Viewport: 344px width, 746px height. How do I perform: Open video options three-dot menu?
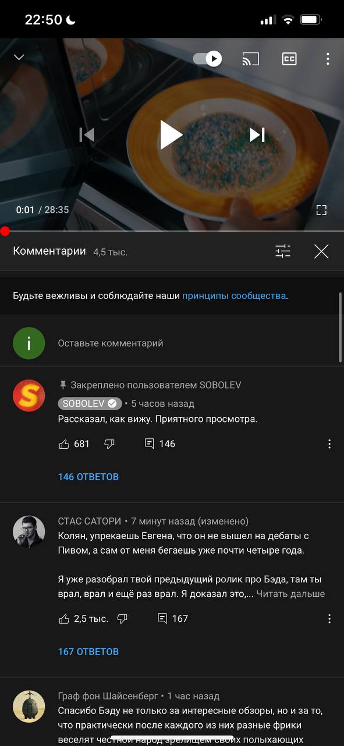328,59
